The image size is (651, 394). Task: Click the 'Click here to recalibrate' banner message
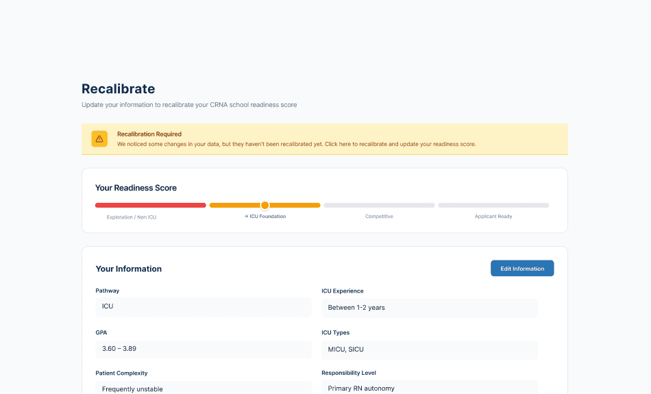pos(297,144)
